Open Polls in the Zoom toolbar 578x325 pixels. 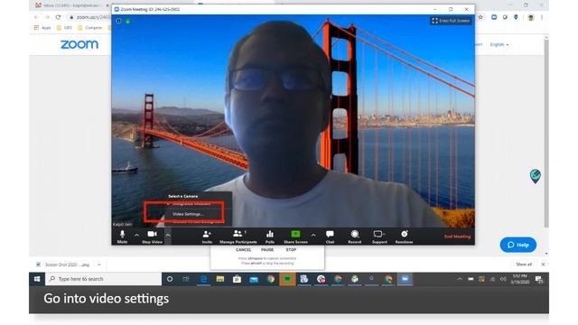(270, 237)
